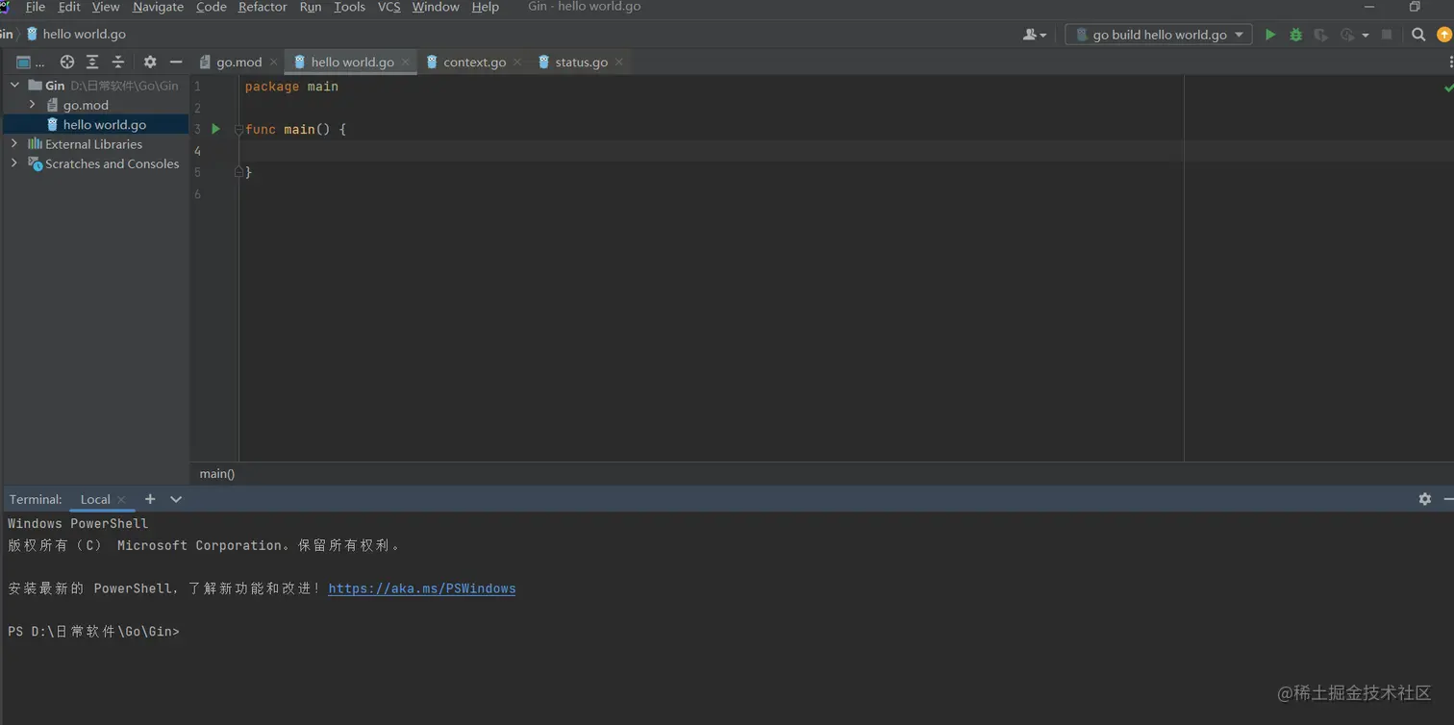This screenshot has height=725, width=1454.
Task: Hide the Project tool window
Action: 175,62
